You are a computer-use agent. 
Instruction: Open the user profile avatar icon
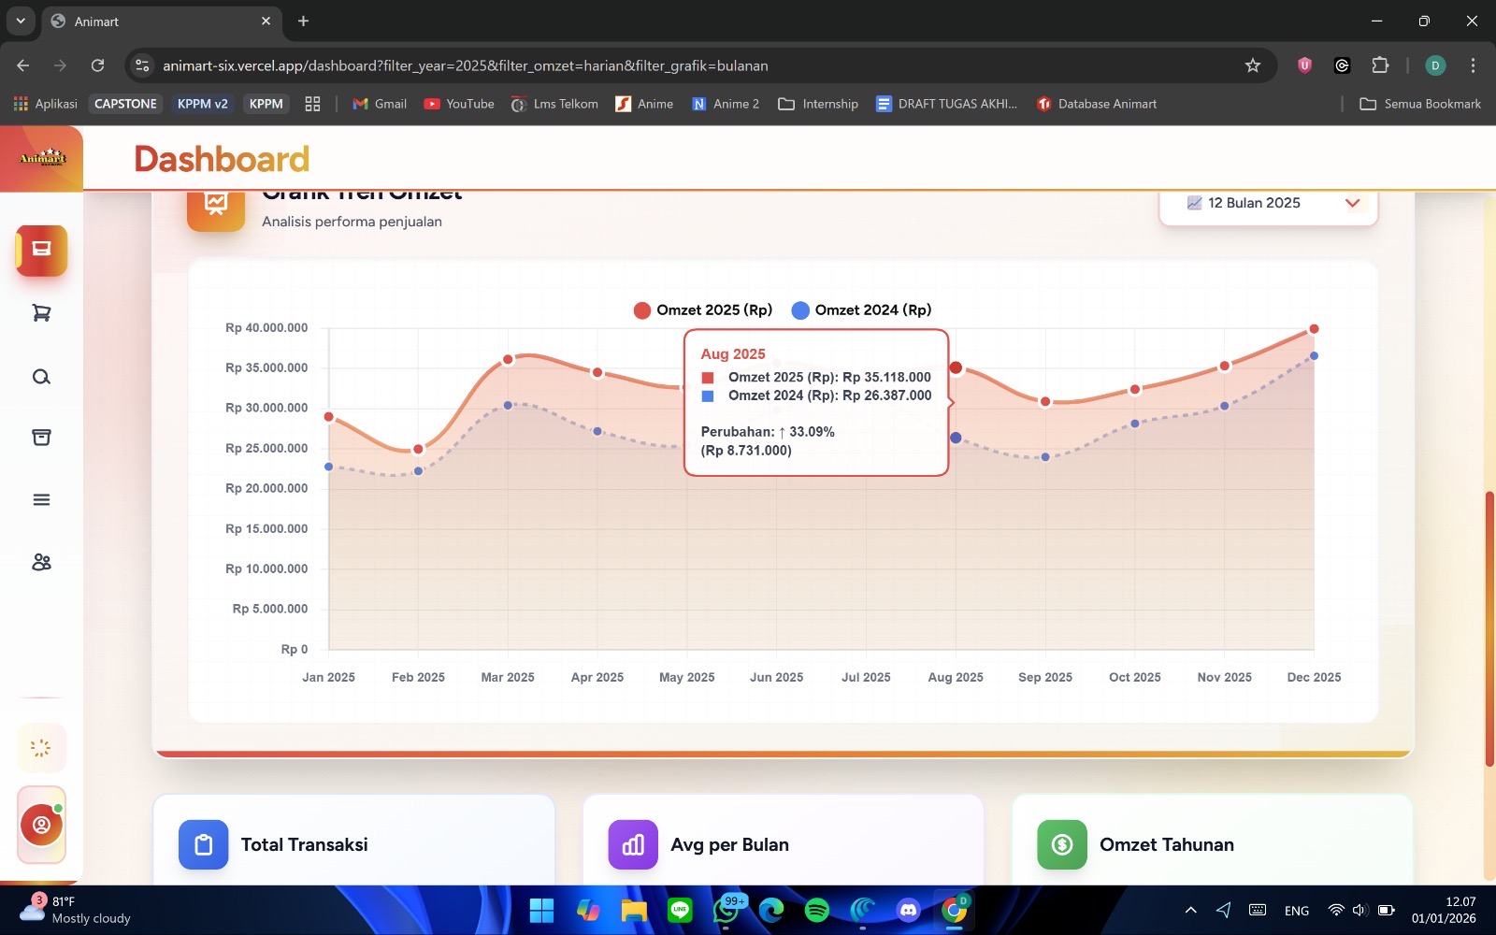pos(41,825)
